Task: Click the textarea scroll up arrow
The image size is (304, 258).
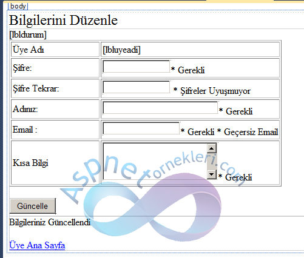Action: coord(212,148)
